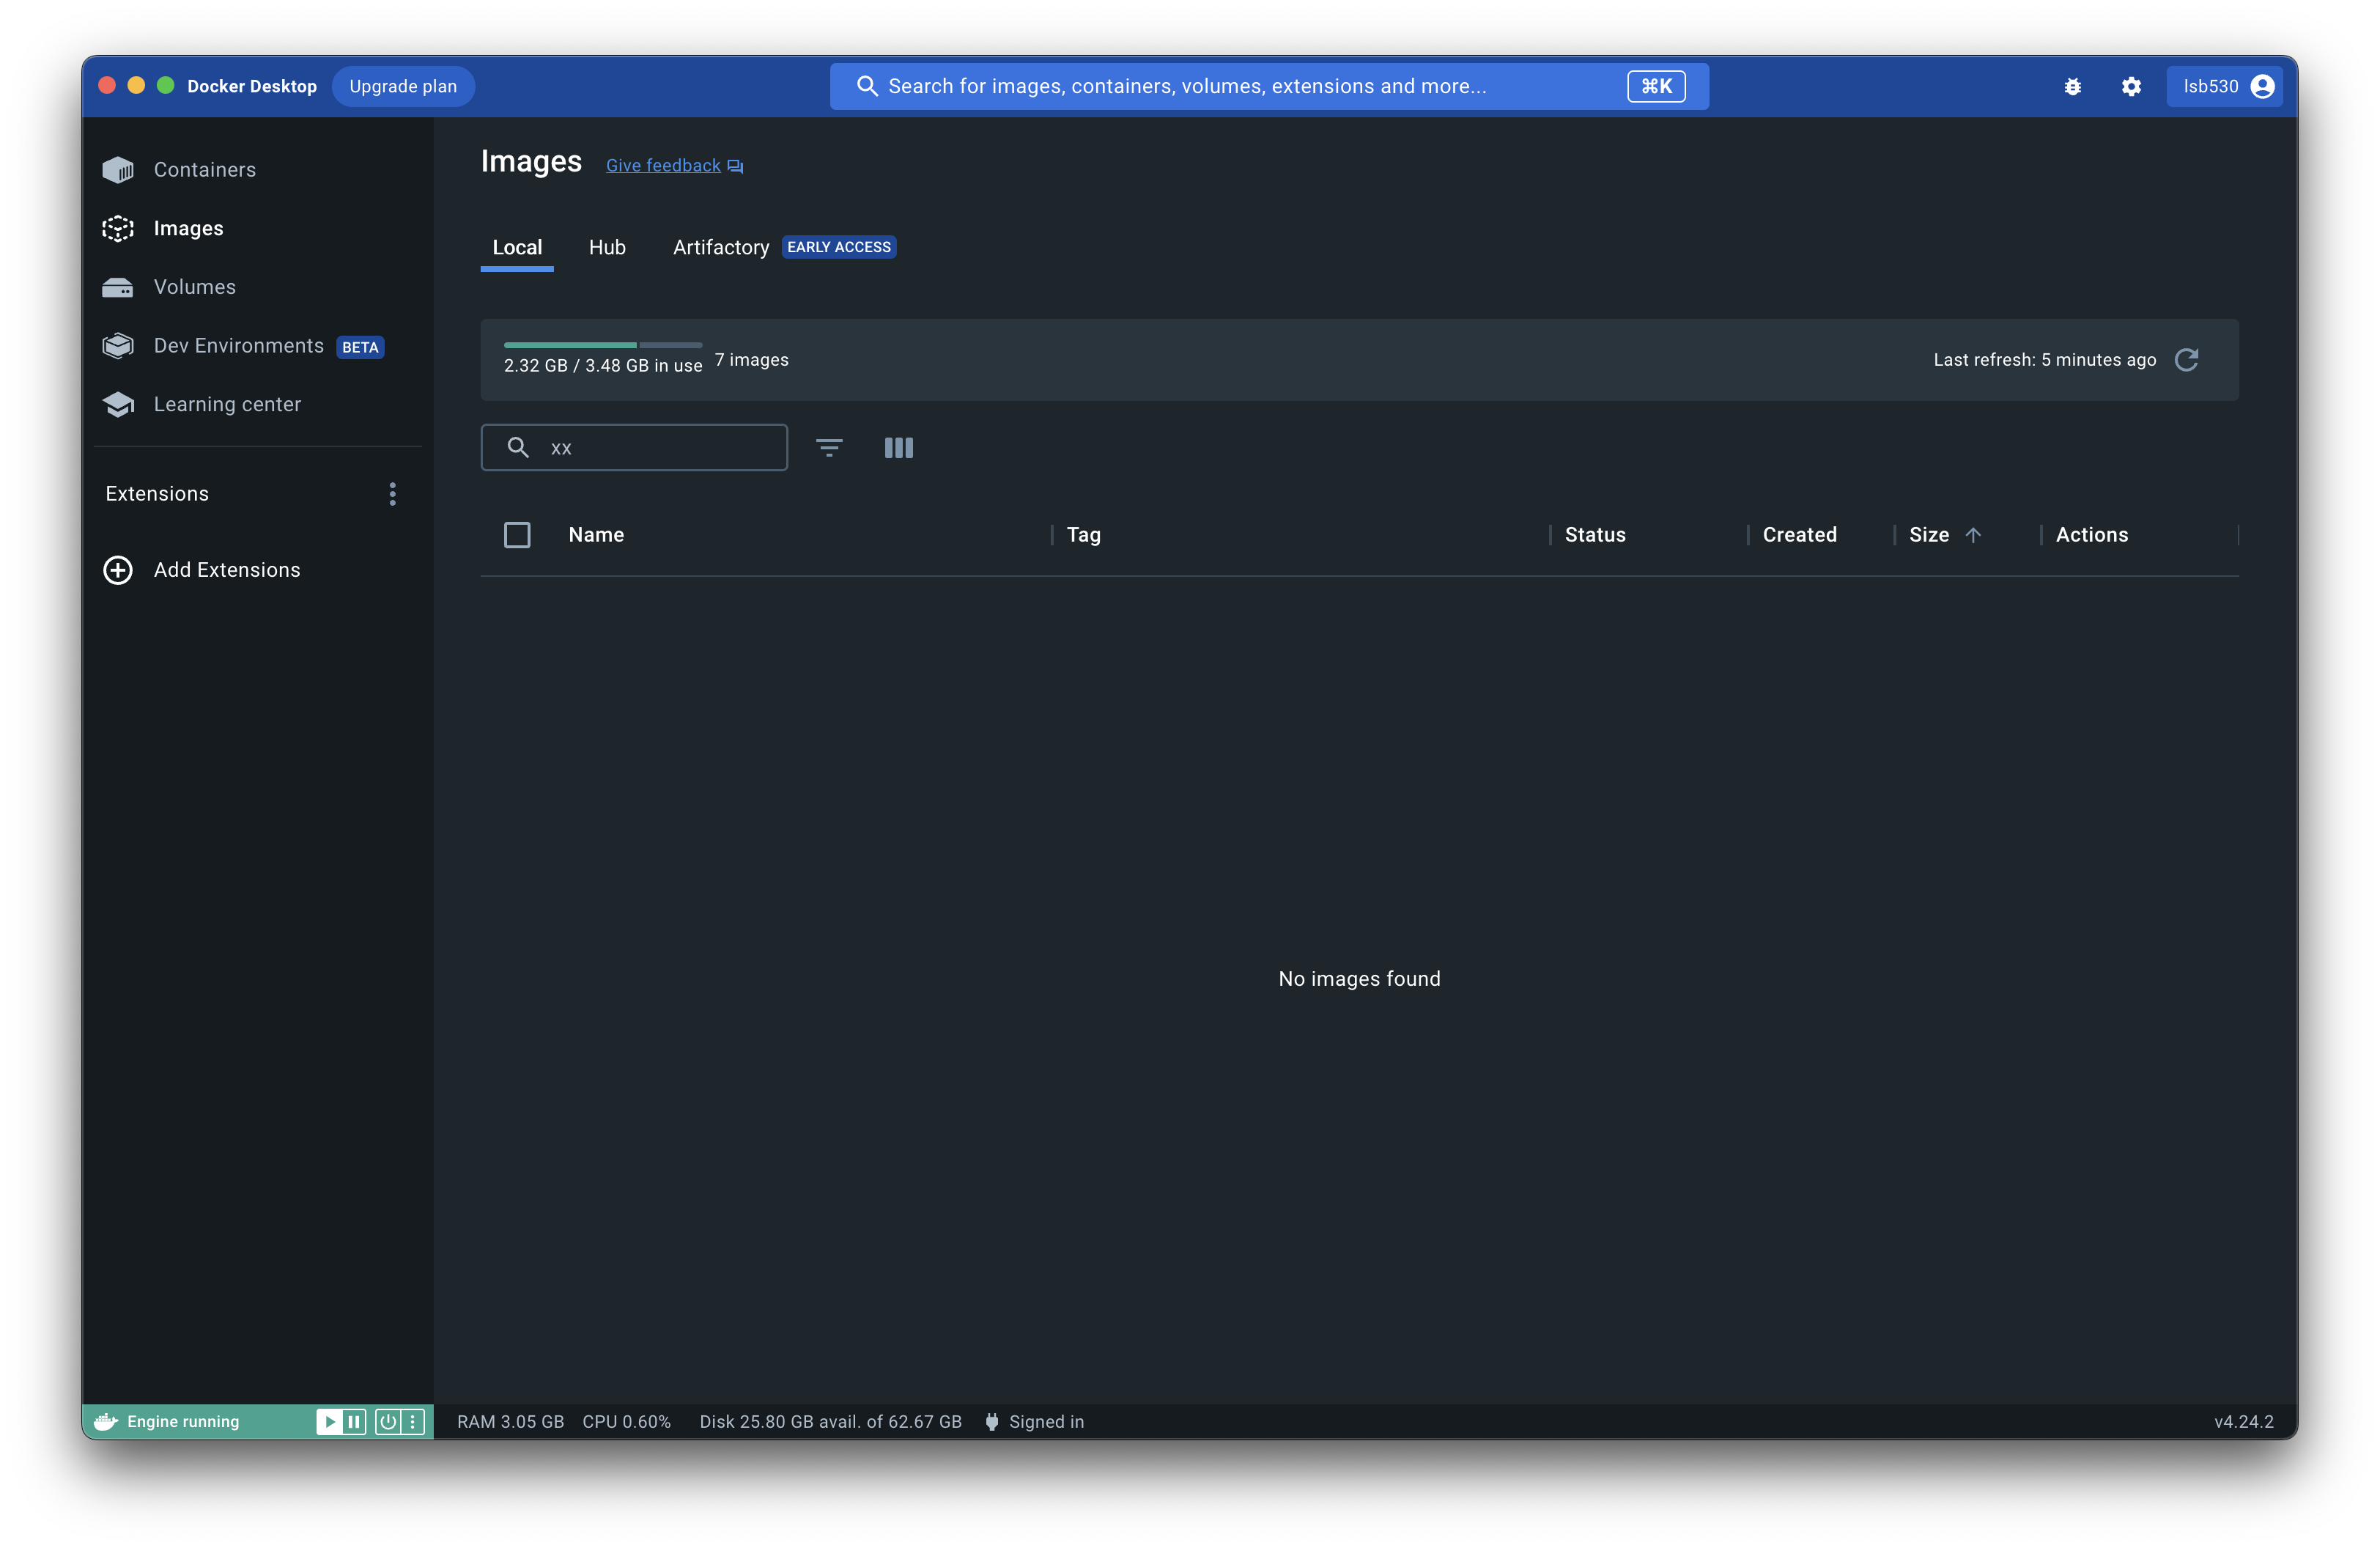The height and width of the screenshot is (1548, 2380).
Task: Click the engine power button
Action: coord(388,1421)
